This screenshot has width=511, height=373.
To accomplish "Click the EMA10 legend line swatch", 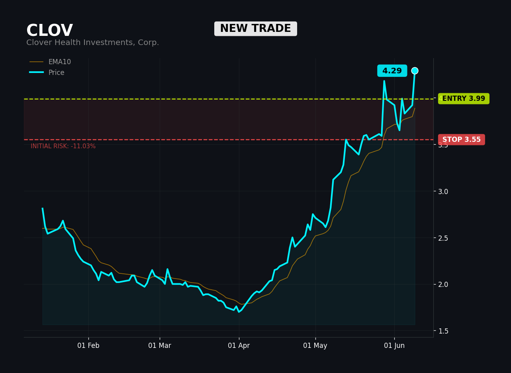I will pos(37,62).
